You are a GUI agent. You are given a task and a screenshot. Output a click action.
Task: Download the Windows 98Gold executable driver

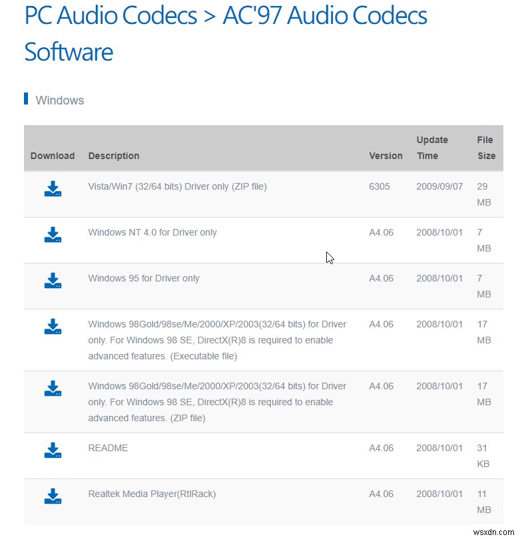click(x=53, y=327)
